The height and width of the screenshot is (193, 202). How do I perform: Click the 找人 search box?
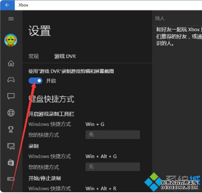pos(177,18)
